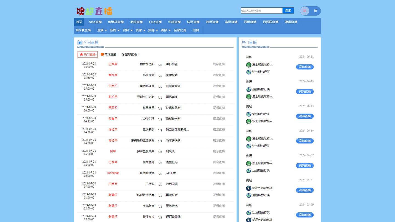Open 韩K联直播 navigation item
Screen dimensions: 395x222
(83, 30)
